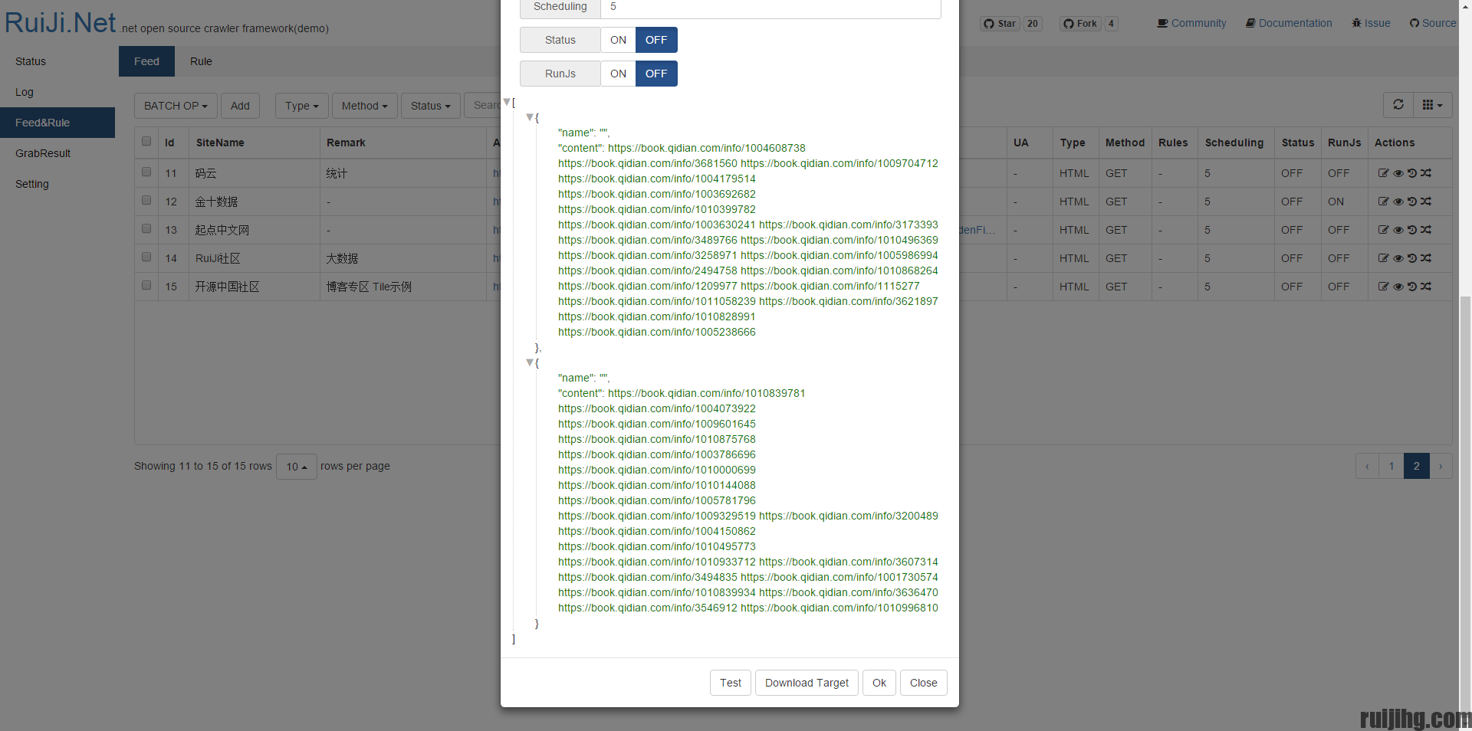1472x731 pixels.
Task: Switch Status toggle to OFF in dialog
Action: (x=656, y=40)
